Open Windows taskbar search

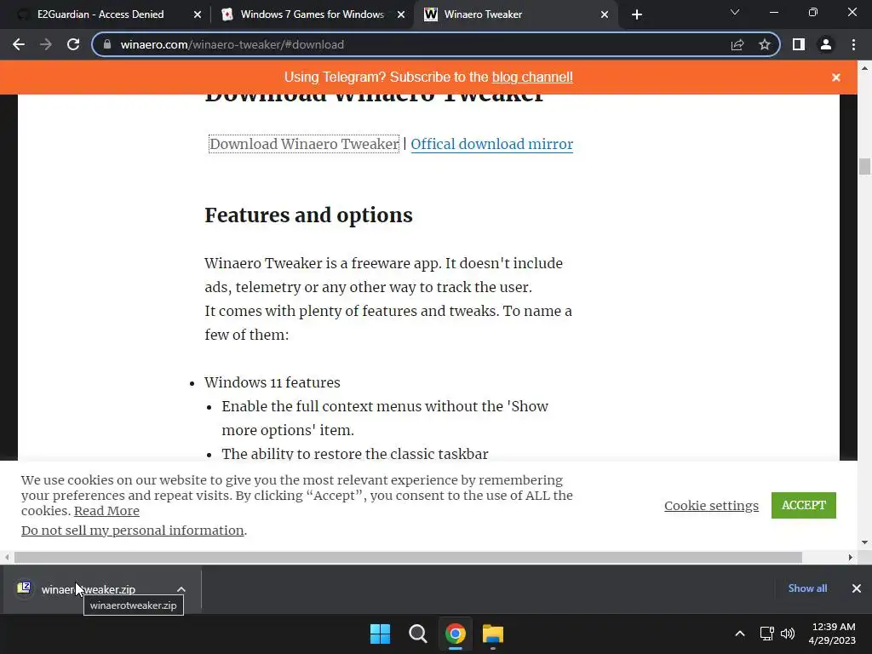[x=417, y=634]
